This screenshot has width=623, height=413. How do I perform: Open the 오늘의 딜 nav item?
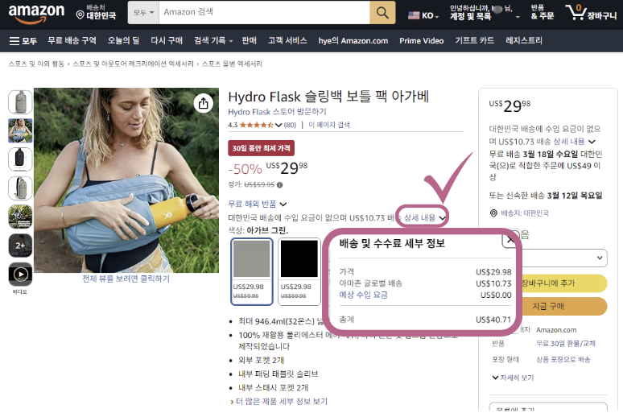(x=124, y=40)
